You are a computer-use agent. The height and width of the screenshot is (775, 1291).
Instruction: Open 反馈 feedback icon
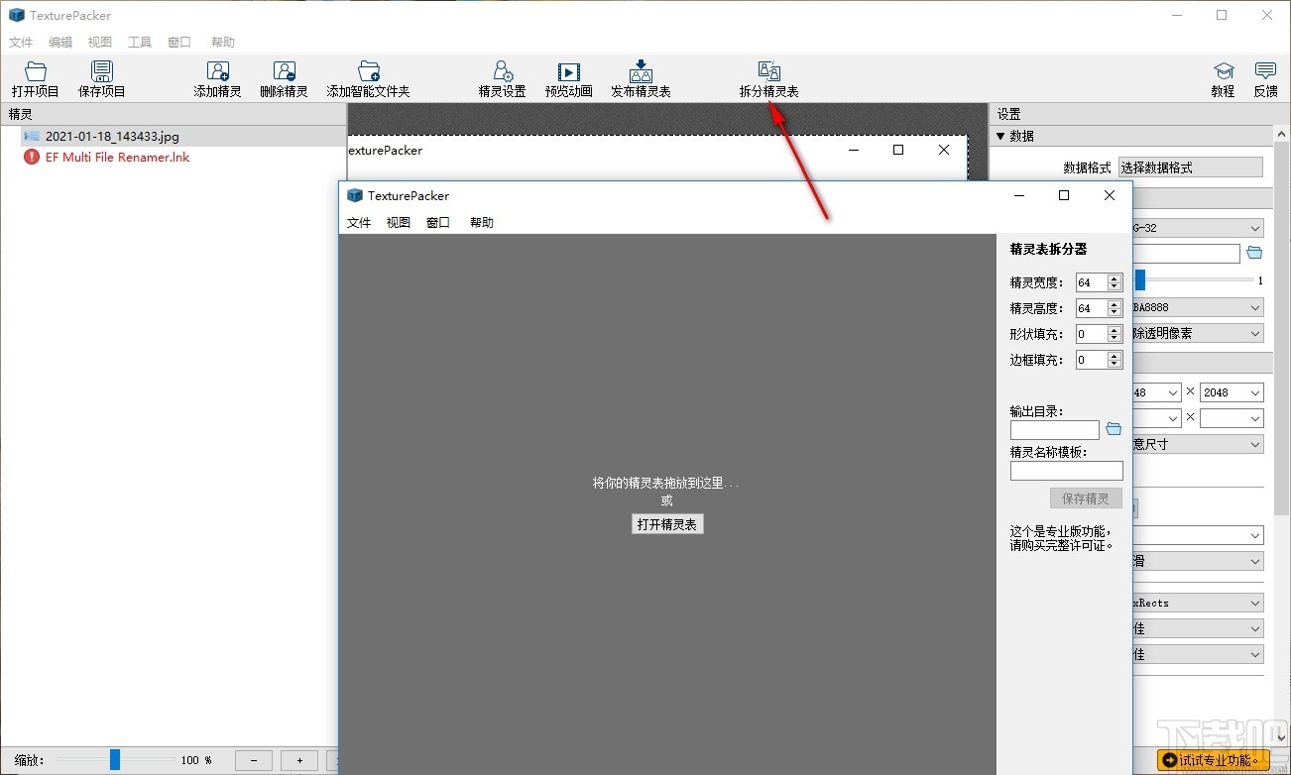click(x=1266, y=79)
